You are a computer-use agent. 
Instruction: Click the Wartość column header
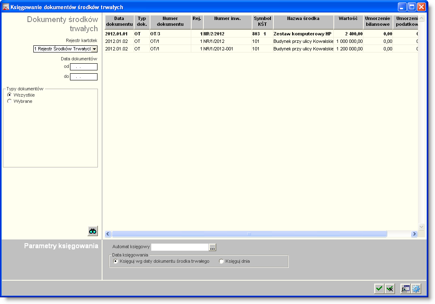pyautogui.click(x=348, y=22)
